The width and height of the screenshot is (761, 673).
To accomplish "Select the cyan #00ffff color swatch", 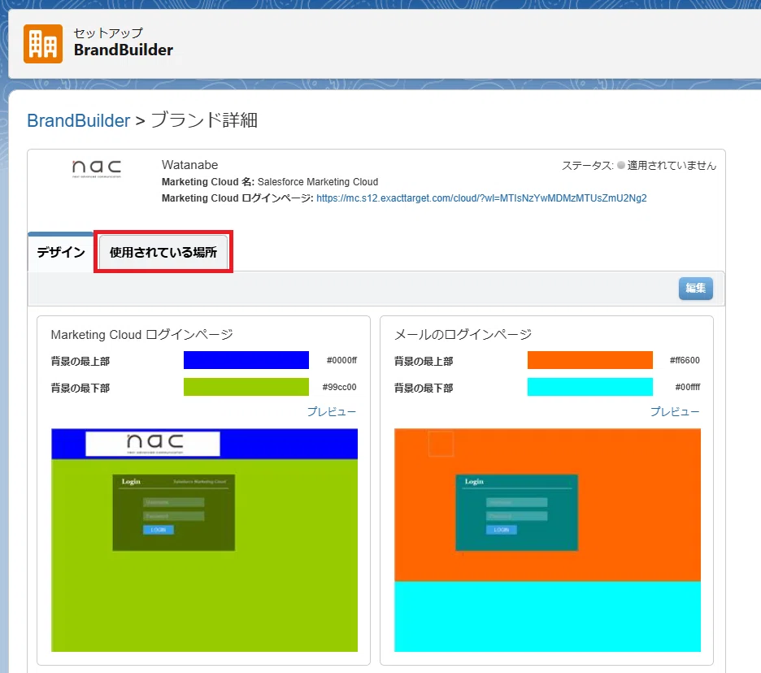I will (x=589, y=387).
